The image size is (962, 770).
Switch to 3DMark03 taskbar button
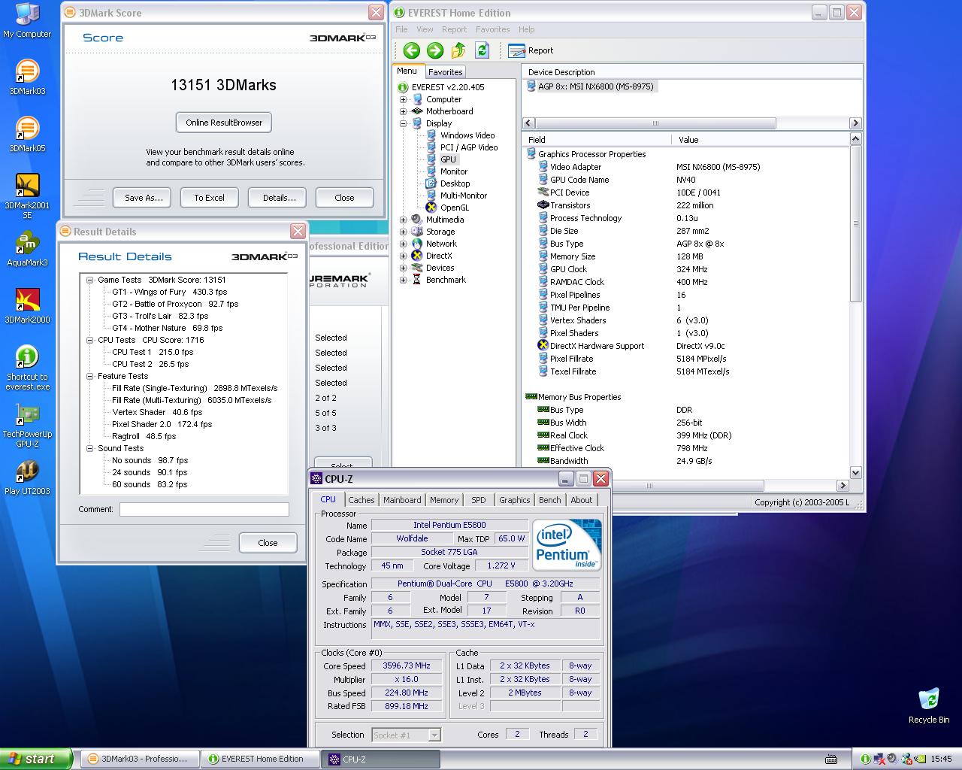tap(140, 759)
